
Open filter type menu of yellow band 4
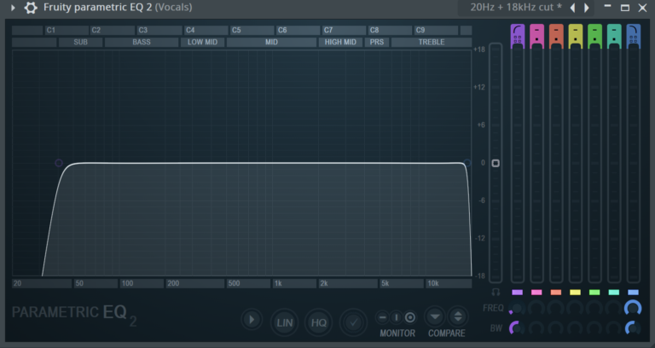[575, 34]
